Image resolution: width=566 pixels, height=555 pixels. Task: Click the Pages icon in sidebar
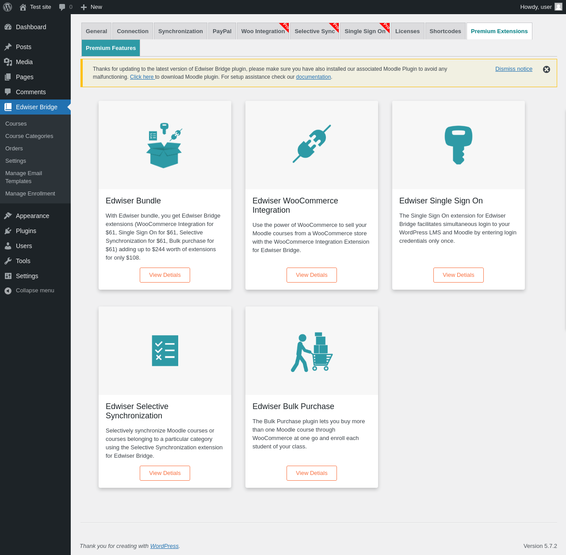(x=8, y=77)
